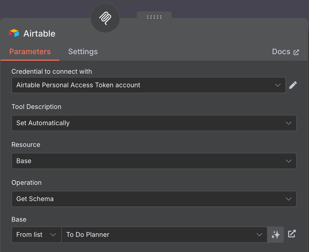Click the Airtable Personal Access Token account field
The width and height of the screenshot is (309, 252).
pos(148,85)
